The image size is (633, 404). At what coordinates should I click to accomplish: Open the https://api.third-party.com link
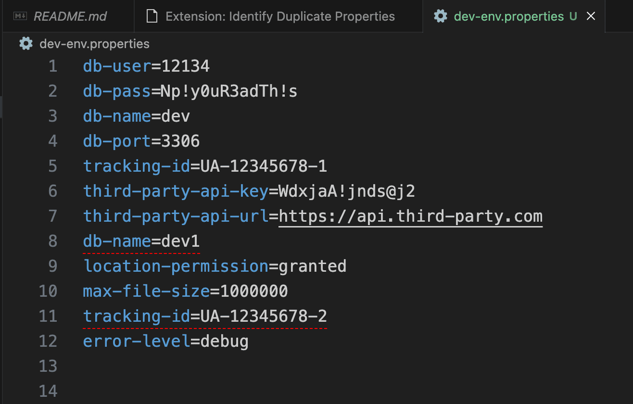coord(410,216)
